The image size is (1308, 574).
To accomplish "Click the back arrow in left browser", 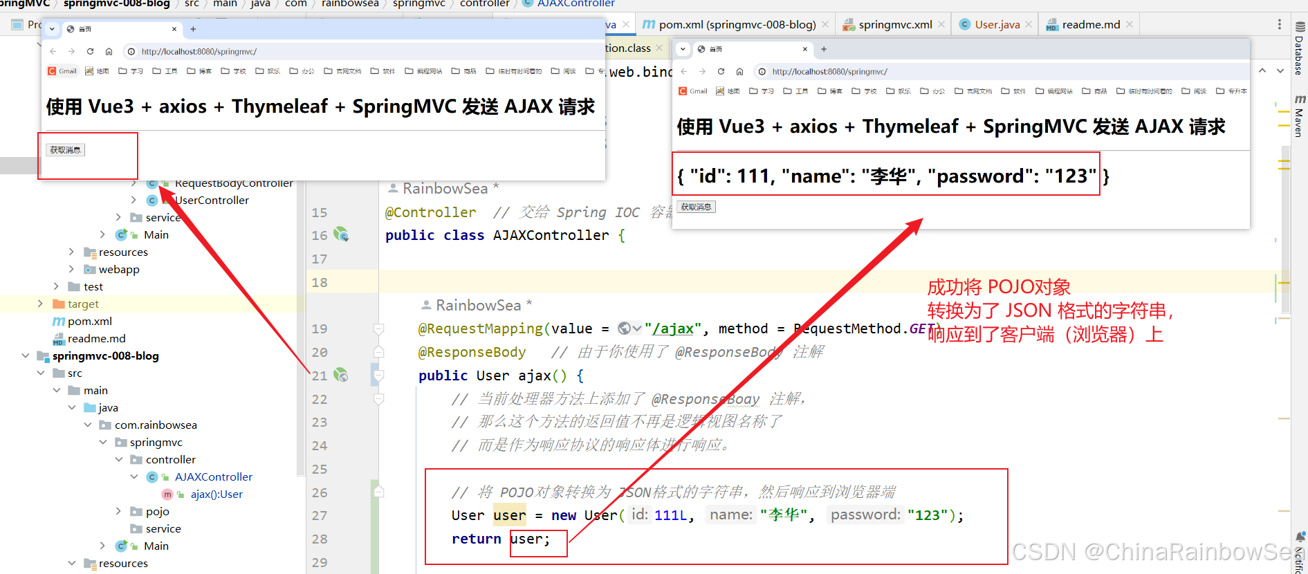I will 53,51.
